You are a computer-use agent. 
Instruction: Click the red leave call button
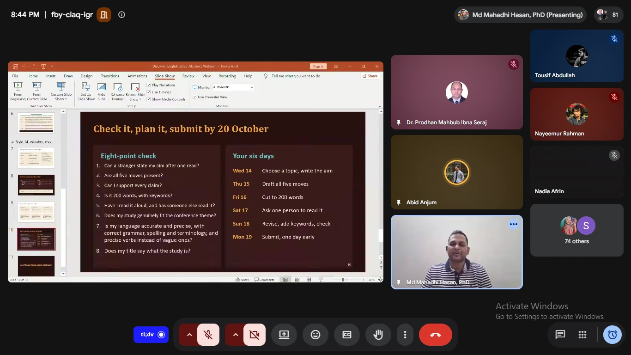[x=435, y=335]
